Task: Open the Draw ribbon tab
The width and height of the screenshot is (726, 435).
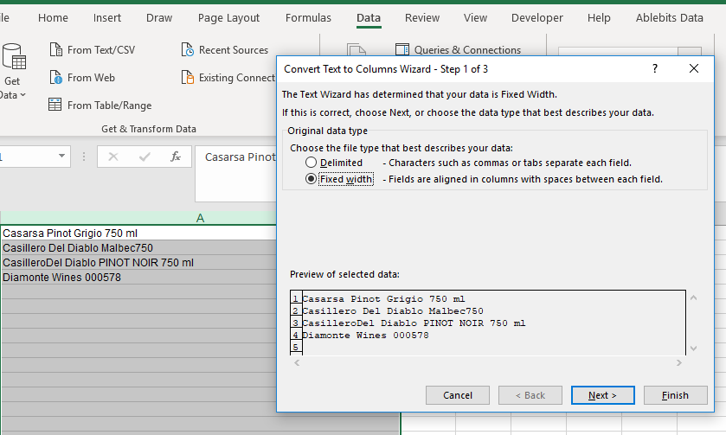Action: point(159,17)
